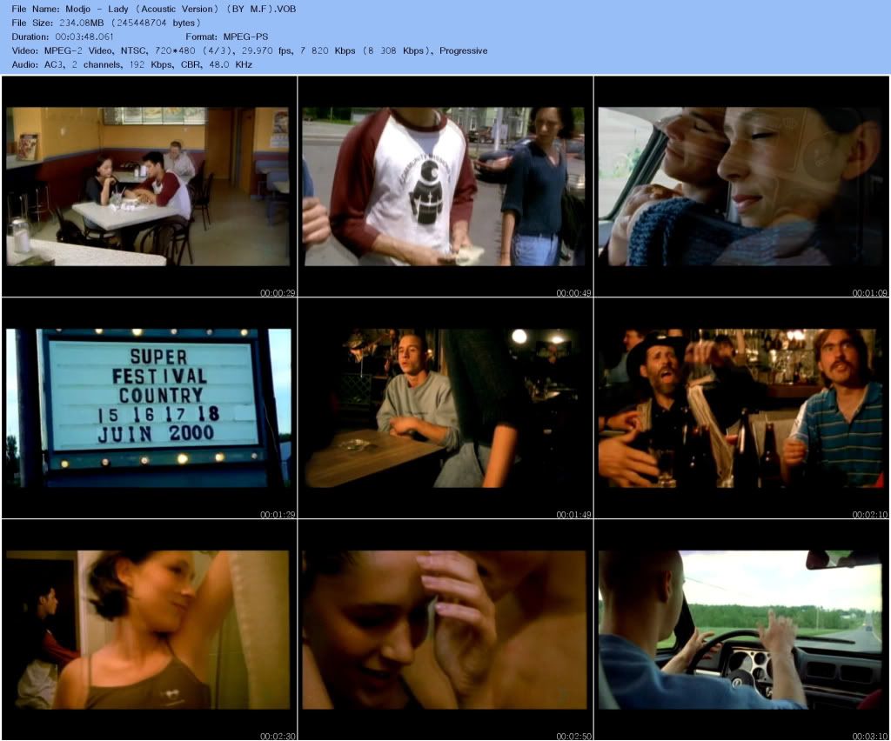The image size is (891, 741).
Task: Click the 00:00:49 timestamp label
Action: [x=573, y=293]
